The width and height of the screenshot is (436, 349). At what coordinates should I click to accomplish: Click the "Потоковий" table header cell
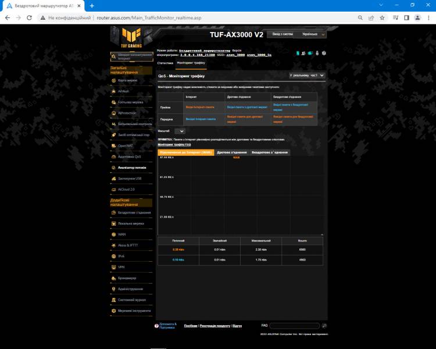178,241
